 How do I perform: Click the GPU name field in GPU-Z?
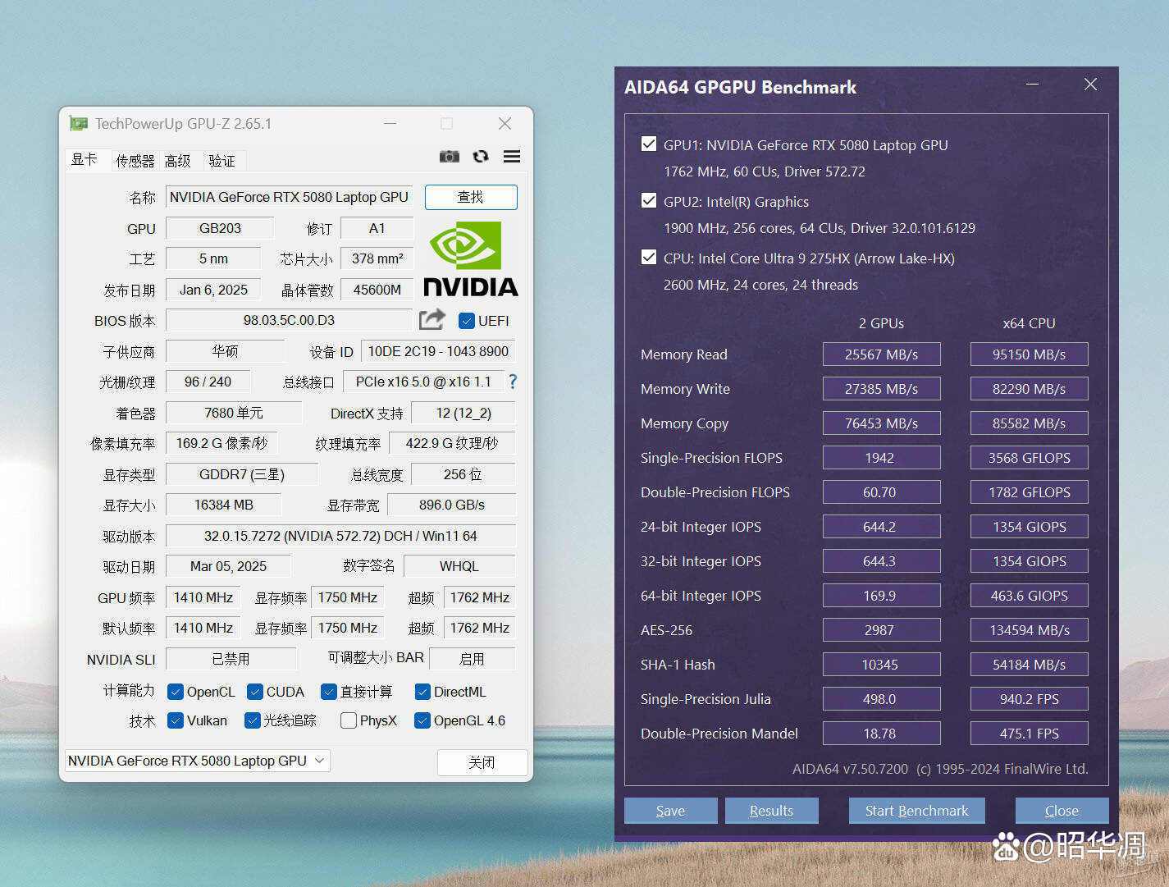point(289,197)
